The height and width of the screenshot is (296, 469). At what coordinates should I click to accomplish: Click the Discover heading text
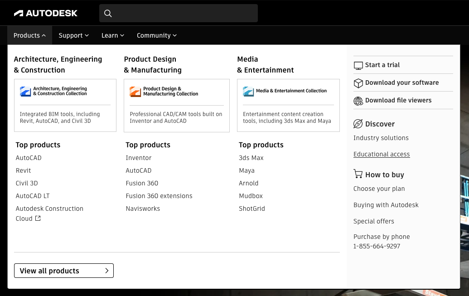pos(380,124)
